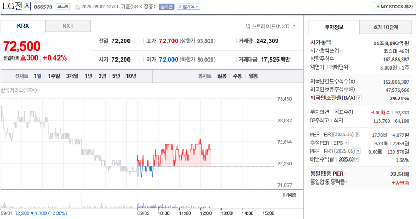Select the 1주일 line chart period
This screenshot has width=418, height=219.
[x=54, y=76]
